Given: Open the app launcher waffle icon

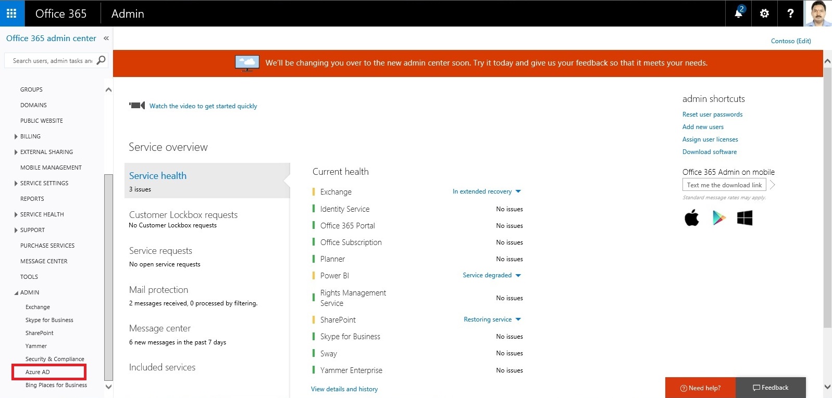Looking at the screenshot, I should pos(11,14).
